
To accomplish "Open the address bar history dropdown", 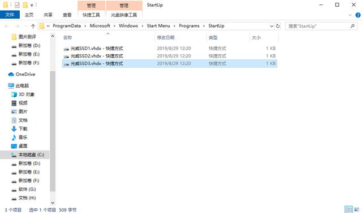I will [x=271, y=26].
